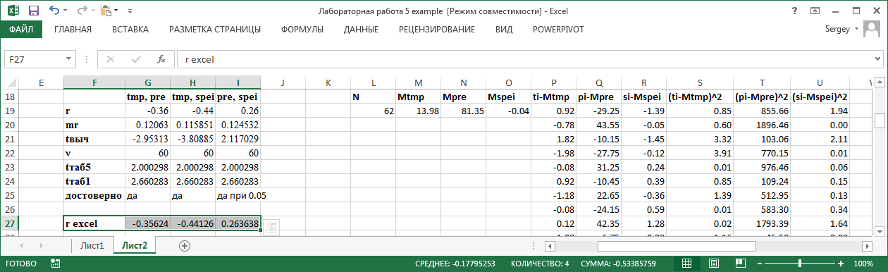Screen dimensions: 888x272
Task: Click the 100% zoom level button
Action: point(863,264)
